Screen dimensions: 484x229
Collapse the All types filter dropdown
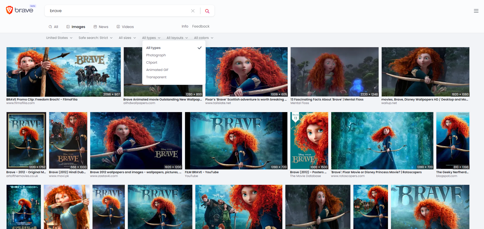tap(151, 38)
